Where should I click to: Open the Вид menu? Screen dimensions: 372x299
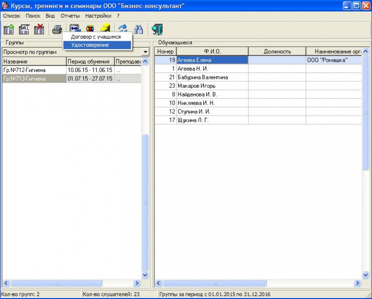coord(50,16)
